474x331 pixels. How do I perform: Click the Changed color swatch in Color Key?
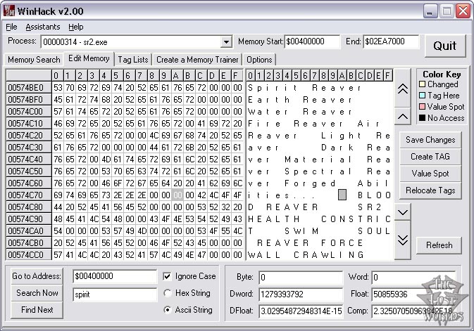pos(423,84)
